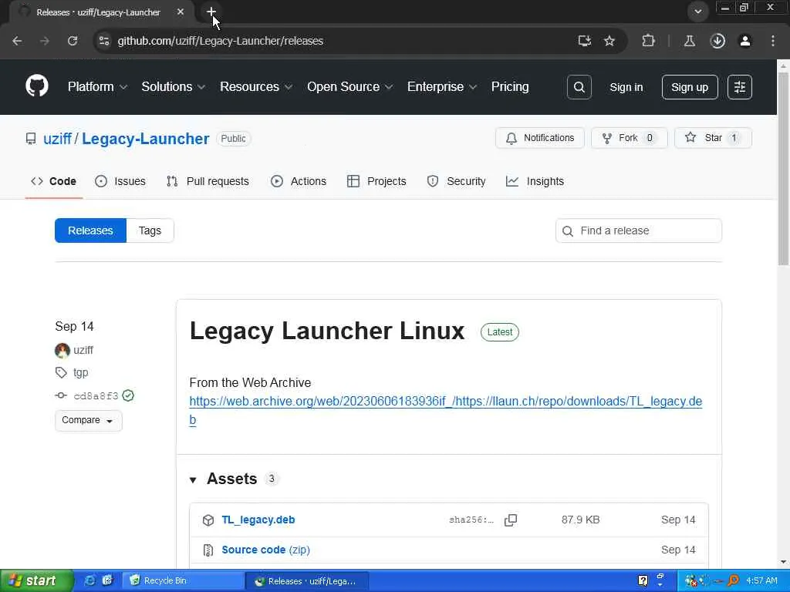The height and width of the screenshot is (592, 790).
Task: Open the Pull requests tab
Action: coord(208,181)
